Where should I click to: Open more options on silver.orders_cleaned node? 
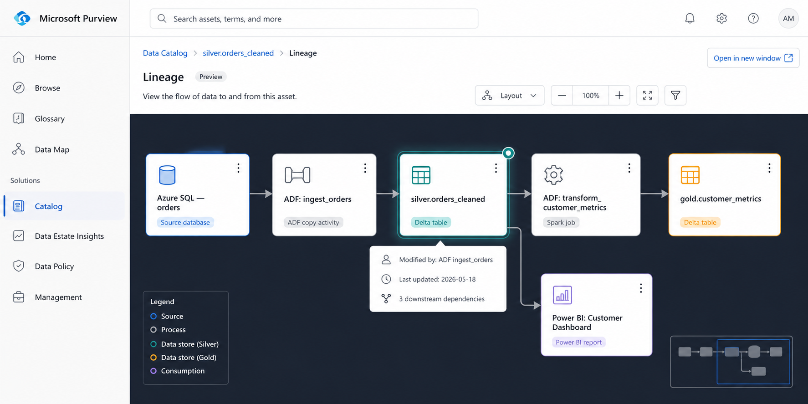pyautogui.click(x=496, y=169)
